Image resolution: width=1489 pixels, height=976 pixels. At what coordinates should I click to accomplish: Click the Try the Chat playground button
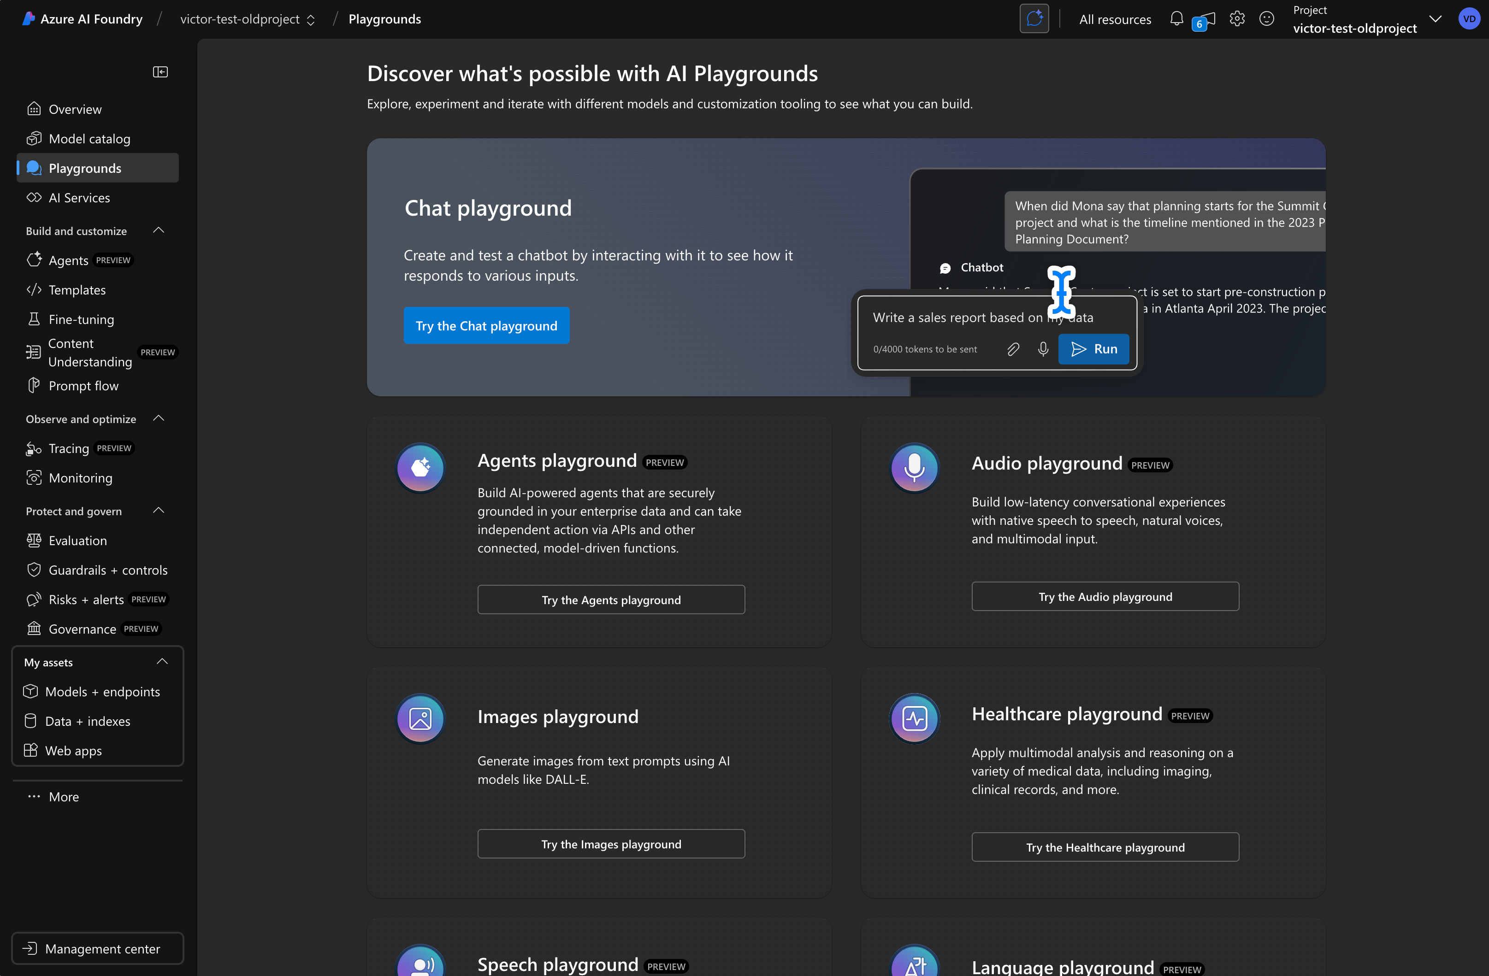[x=486, y=325]
